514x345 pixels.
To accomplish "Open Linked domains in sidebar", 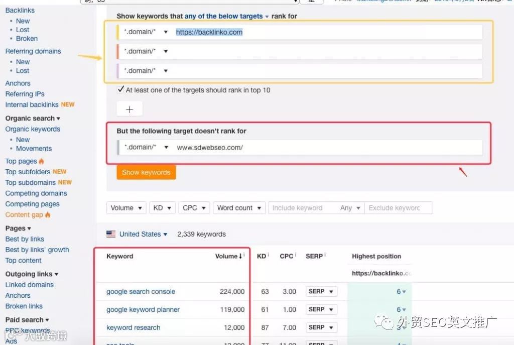I will point(30,285).
